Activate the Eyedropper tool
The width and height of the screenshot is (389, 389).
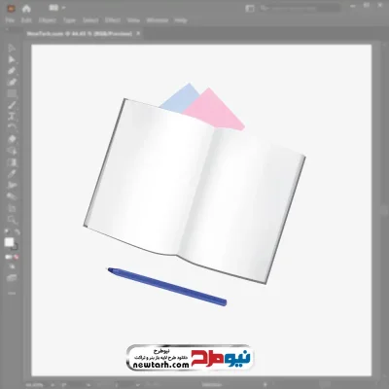(12, 174)
